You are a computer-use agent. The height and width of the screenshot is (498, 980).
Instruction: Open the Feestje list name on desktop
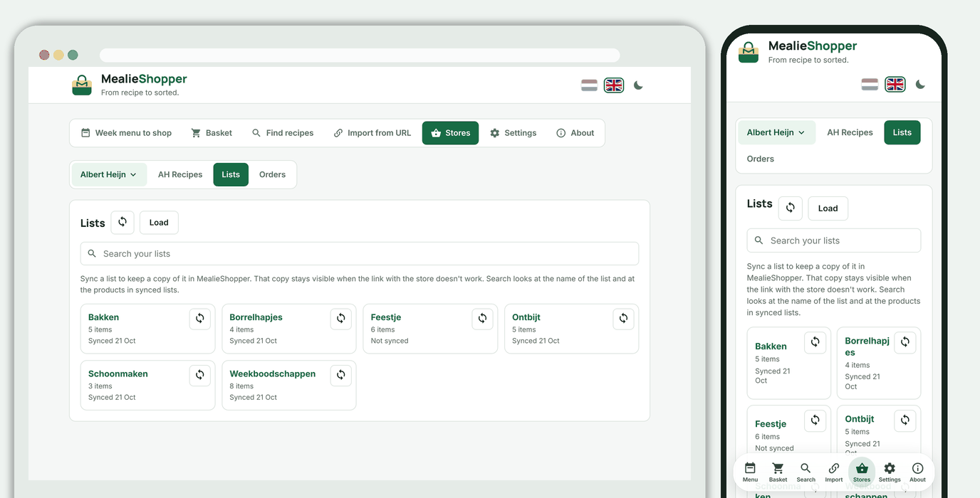[386, 317]
